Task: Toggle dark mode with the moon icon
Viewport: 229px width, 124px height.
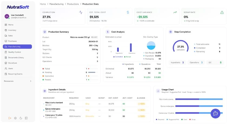Action: click(21, 118)
